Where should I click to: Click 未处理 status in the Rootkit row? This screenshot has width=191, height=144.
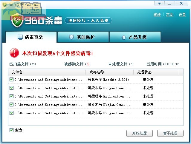(148, 80)
